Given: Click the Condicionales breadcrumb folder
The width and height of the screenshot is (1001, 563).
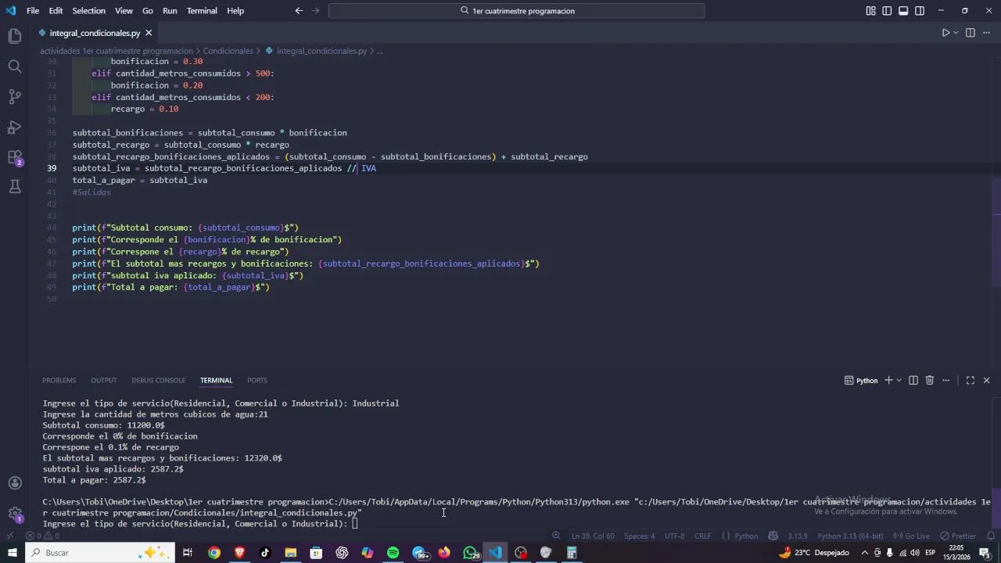Looking at the screenshot, I should 228,51.
